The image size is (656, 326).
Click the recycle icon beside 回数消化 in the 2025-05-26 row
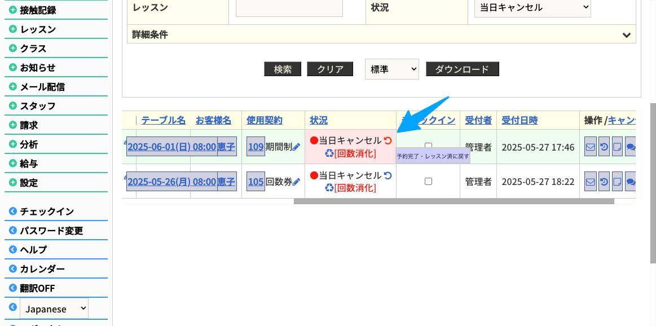pyautogui.click(x=329, y=188)
